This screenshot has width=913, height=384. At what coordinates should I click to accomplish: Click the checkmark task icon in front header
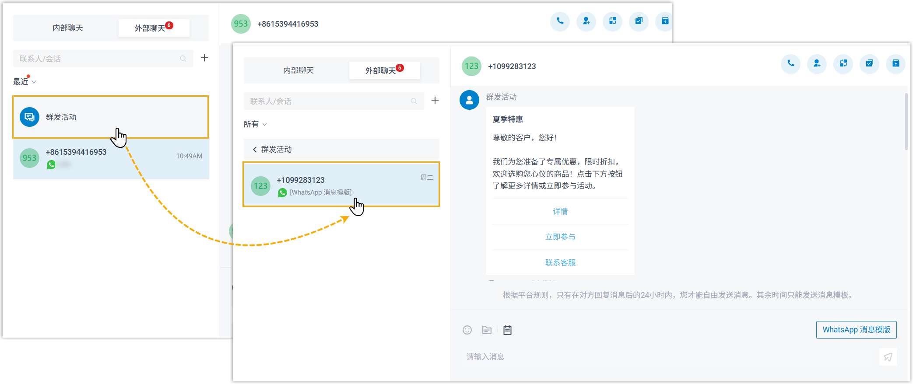click(869, 64)
